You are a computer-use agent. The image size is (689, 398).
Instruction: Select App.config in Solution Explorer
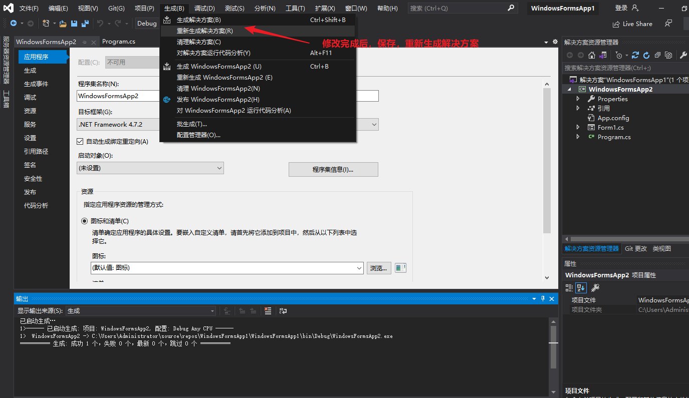click(x=613, y=118)
